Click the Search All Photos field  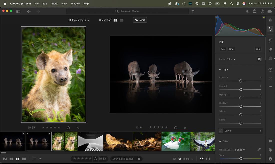[x=127, y=11]
